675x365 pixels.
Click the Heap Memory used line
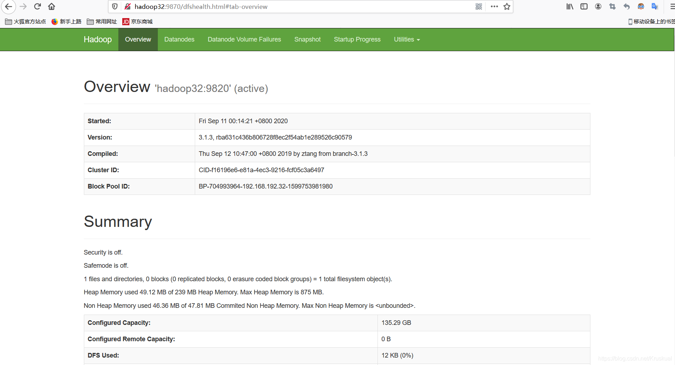pyautogui.click(x=204, y=292)
